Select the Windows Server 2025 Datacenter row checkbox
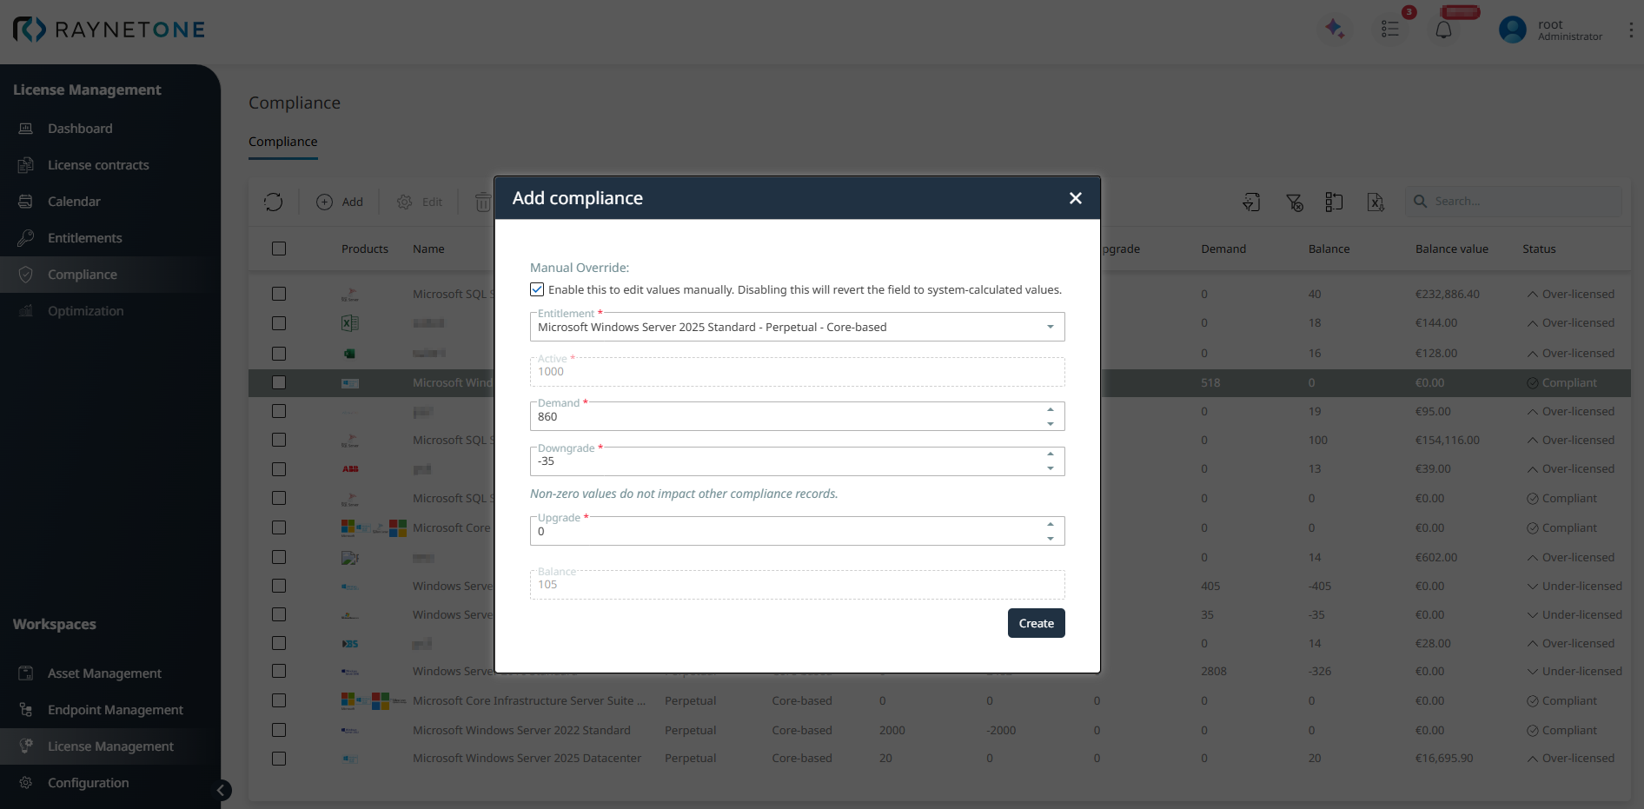Image resolution: width=1644 pixels, height=809 pixels. [x=279, y=759]
